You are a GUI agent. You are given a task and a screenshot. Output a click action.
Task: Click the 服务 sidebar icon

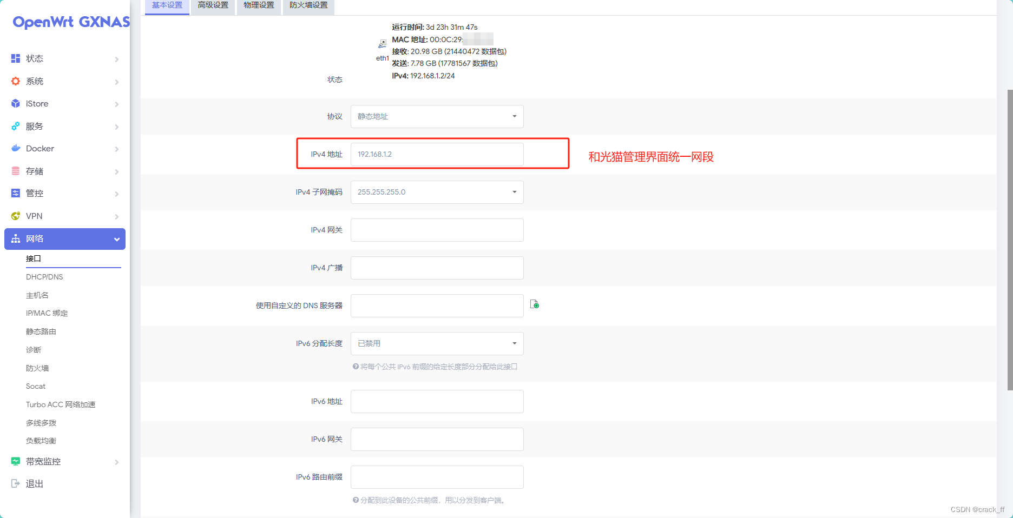click(x=16, y=126)
